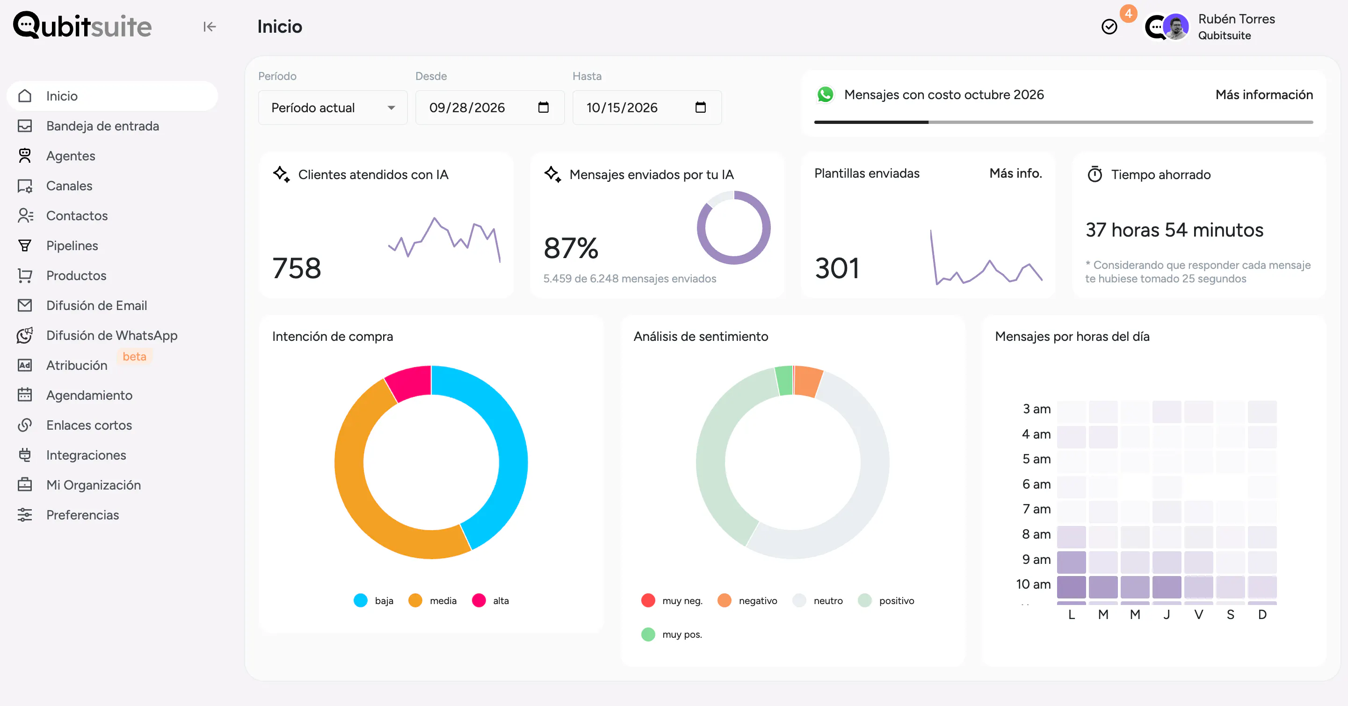
Task: Open the Inicio home icon in sidebar
Action: click(x=25, y=96)
